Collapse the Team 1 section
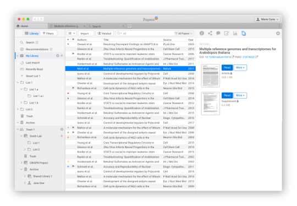The height and width of the screenshot is (206, 297). pos(18,129)
